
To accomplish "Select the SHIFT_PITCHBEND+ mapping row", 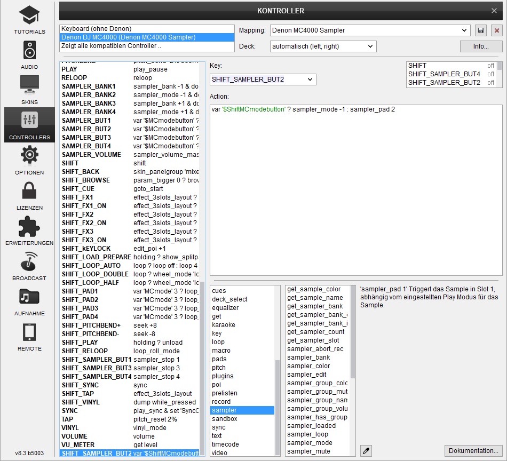I will [x=130, y=325].
